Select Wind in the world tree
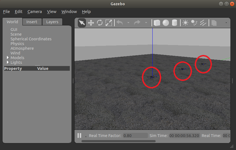Viewport: 236px width, 150px height. tap(15, 53)
